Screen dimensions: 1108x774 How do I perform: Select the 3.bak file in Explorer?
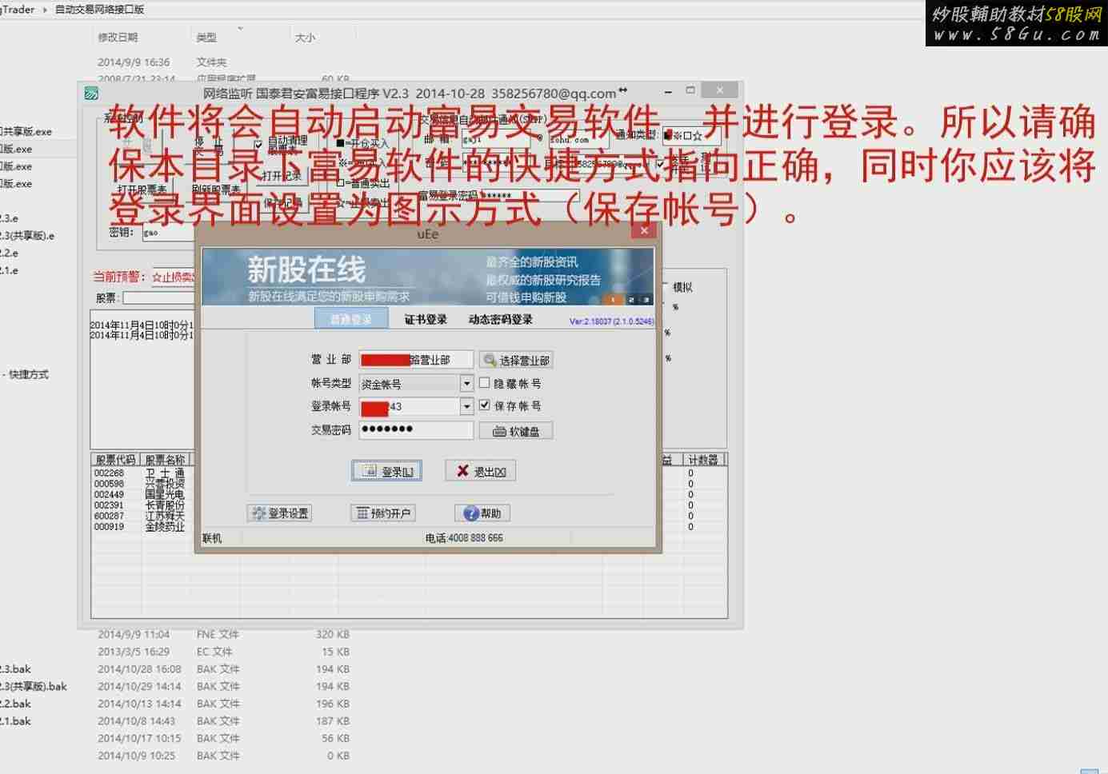14,669
